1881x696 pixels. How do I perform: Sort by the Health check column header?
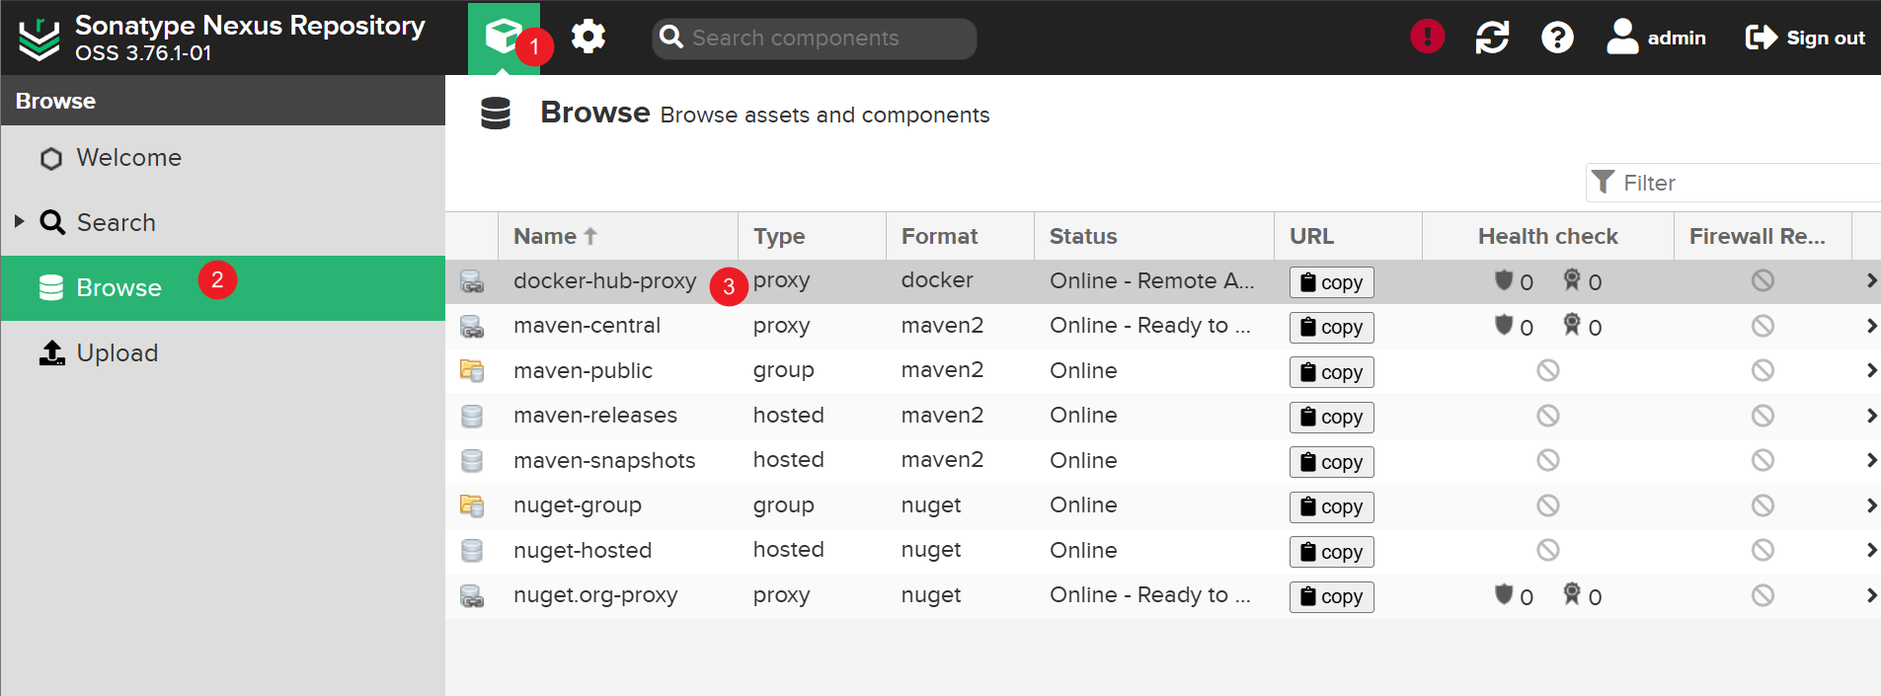(1548, 236)
